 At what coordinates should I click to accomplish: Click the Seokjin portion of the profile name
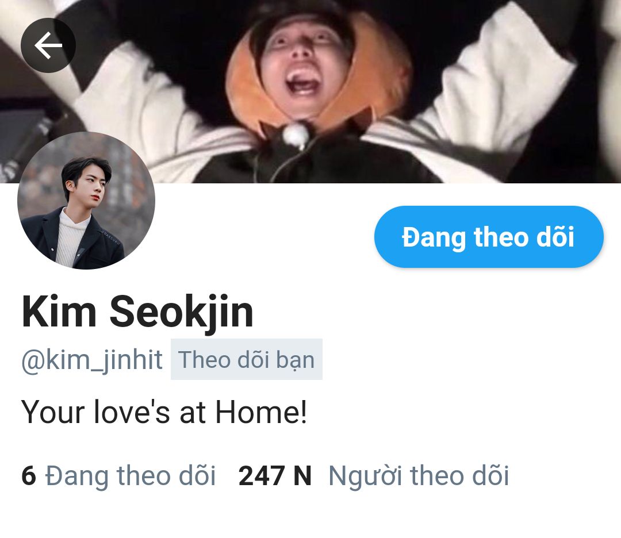(181, 312)
